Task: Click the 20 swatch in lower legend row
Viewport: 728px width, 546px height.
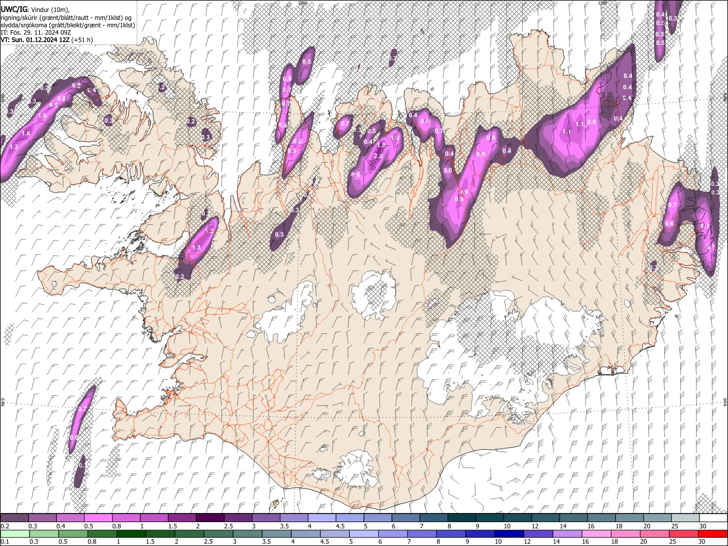Action: pyautogui.click(x=654, y=533)
